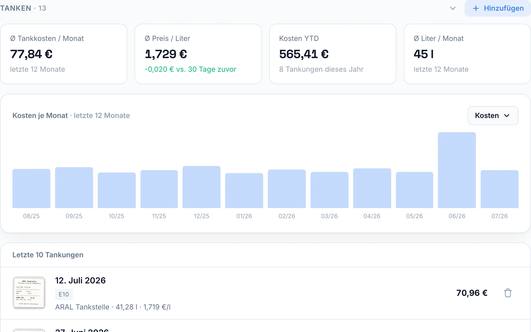
Task: Click the 12/25 chart bar
Action: 201,187
